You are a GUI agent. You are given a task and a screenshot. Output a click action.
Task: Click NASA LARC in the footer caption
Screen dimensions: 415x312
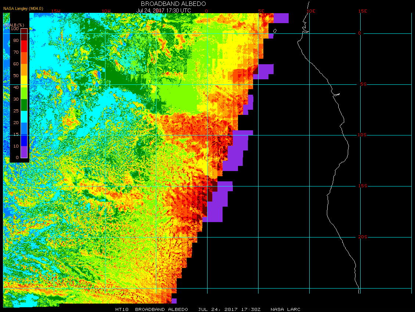point(285,309)
